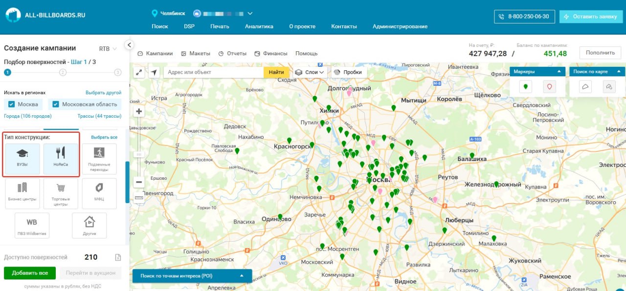Click the Выбрать все link
Image resolution: width=626 pixels, height=291 pixels.
[x=104, y=137]
